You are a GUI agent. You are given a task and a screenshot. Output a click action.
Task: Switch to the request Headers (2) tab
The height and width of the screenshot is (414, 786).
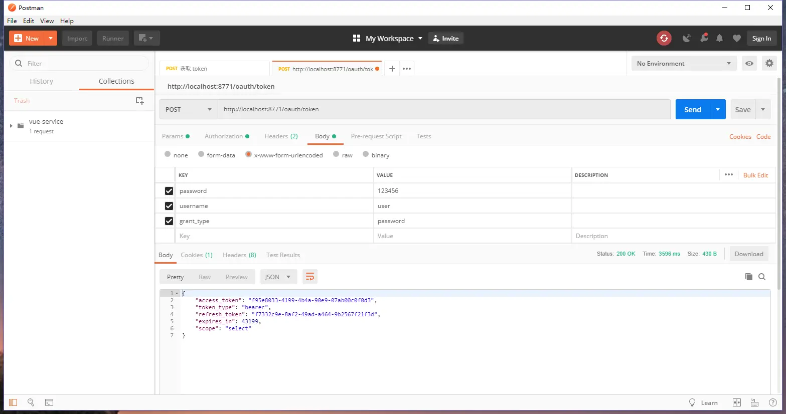pos(281,136)
